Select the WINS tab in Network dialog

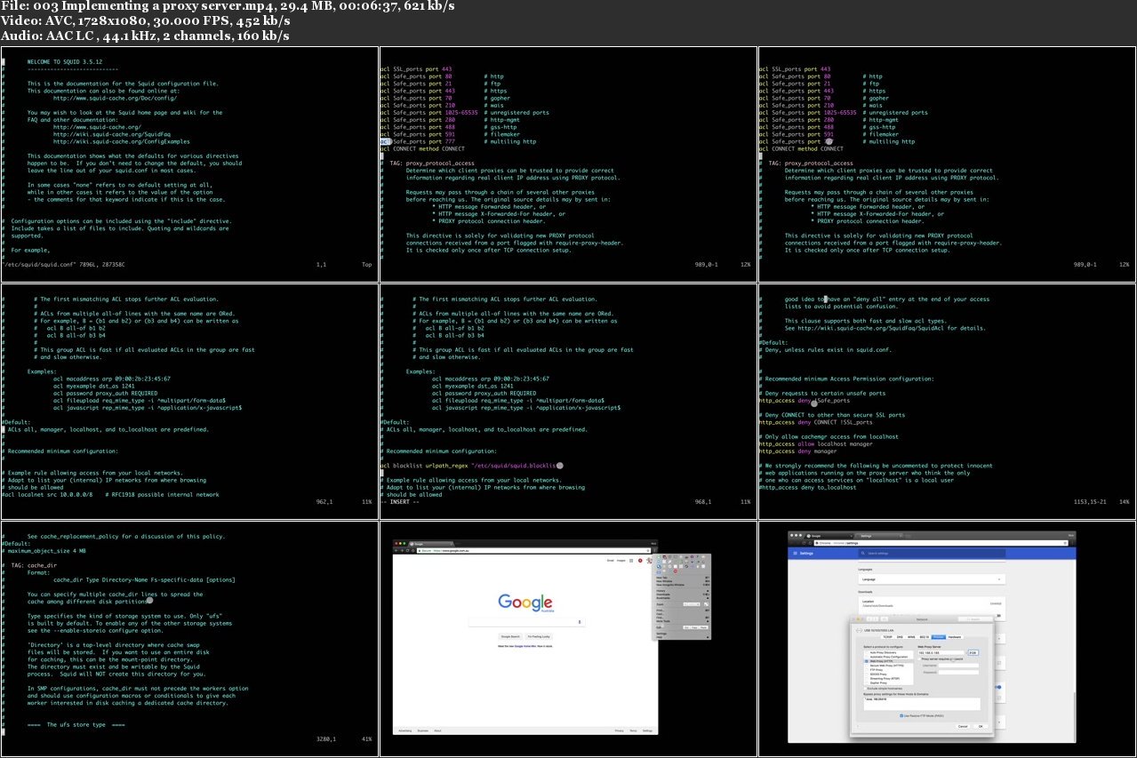[911, 636]
